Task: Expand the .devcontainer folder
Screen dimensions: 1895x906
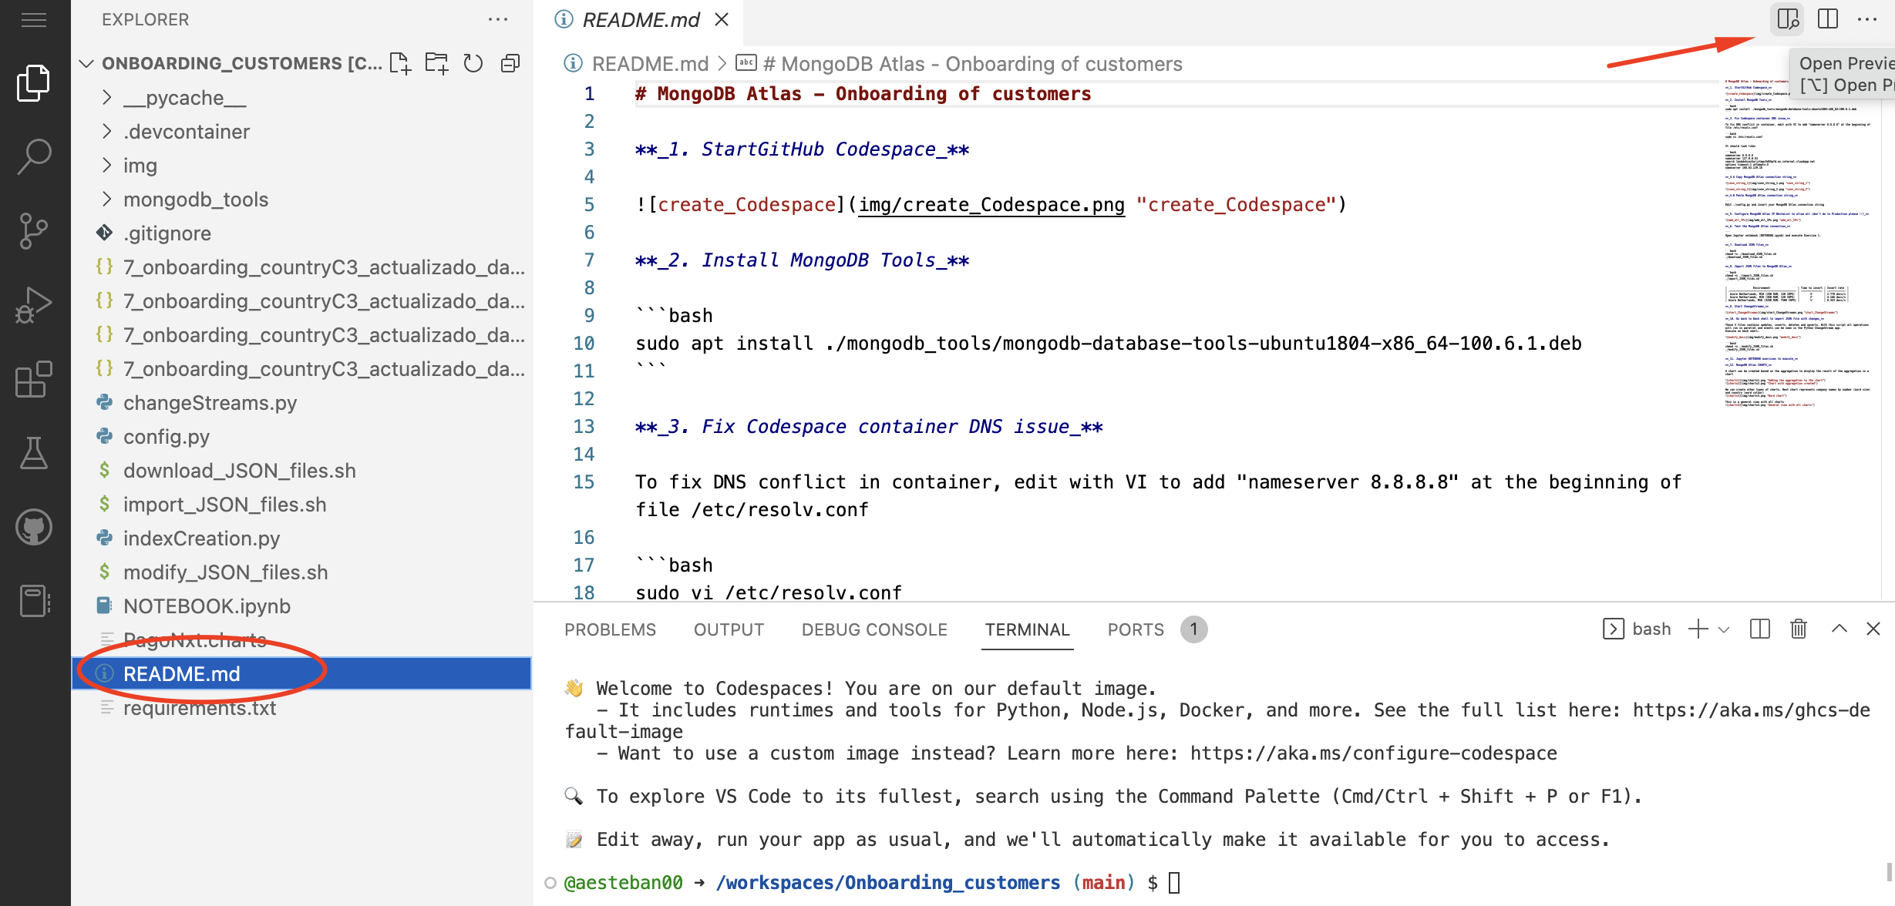Action: [187, 132]
